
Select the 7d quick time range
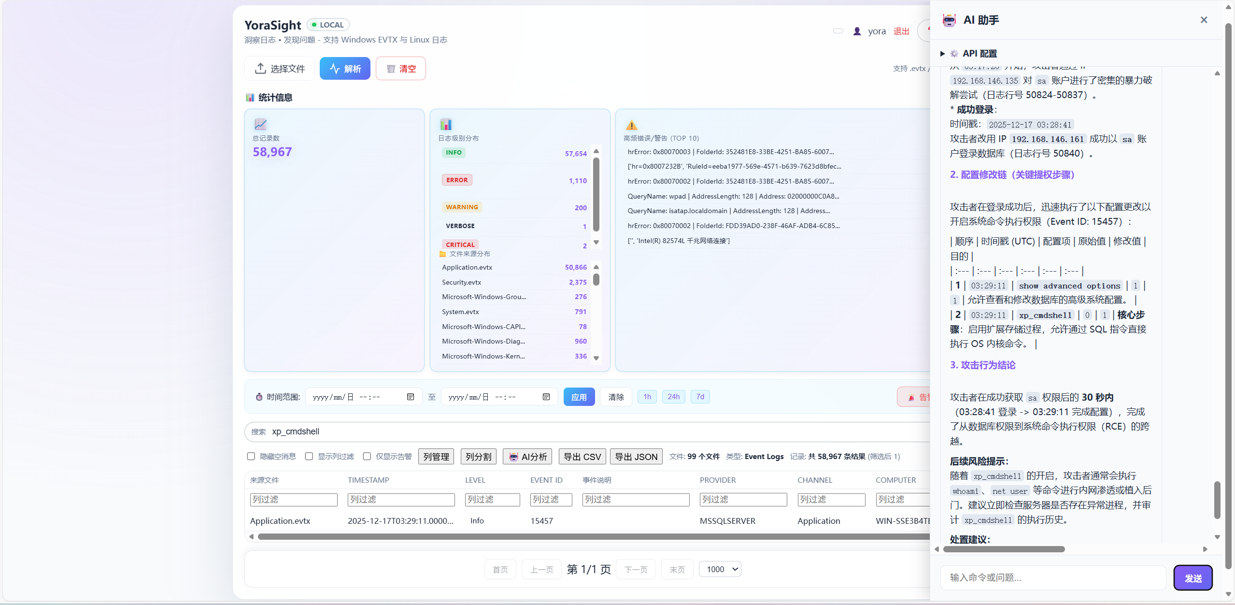pyautogui.click(x=700, y=397)
